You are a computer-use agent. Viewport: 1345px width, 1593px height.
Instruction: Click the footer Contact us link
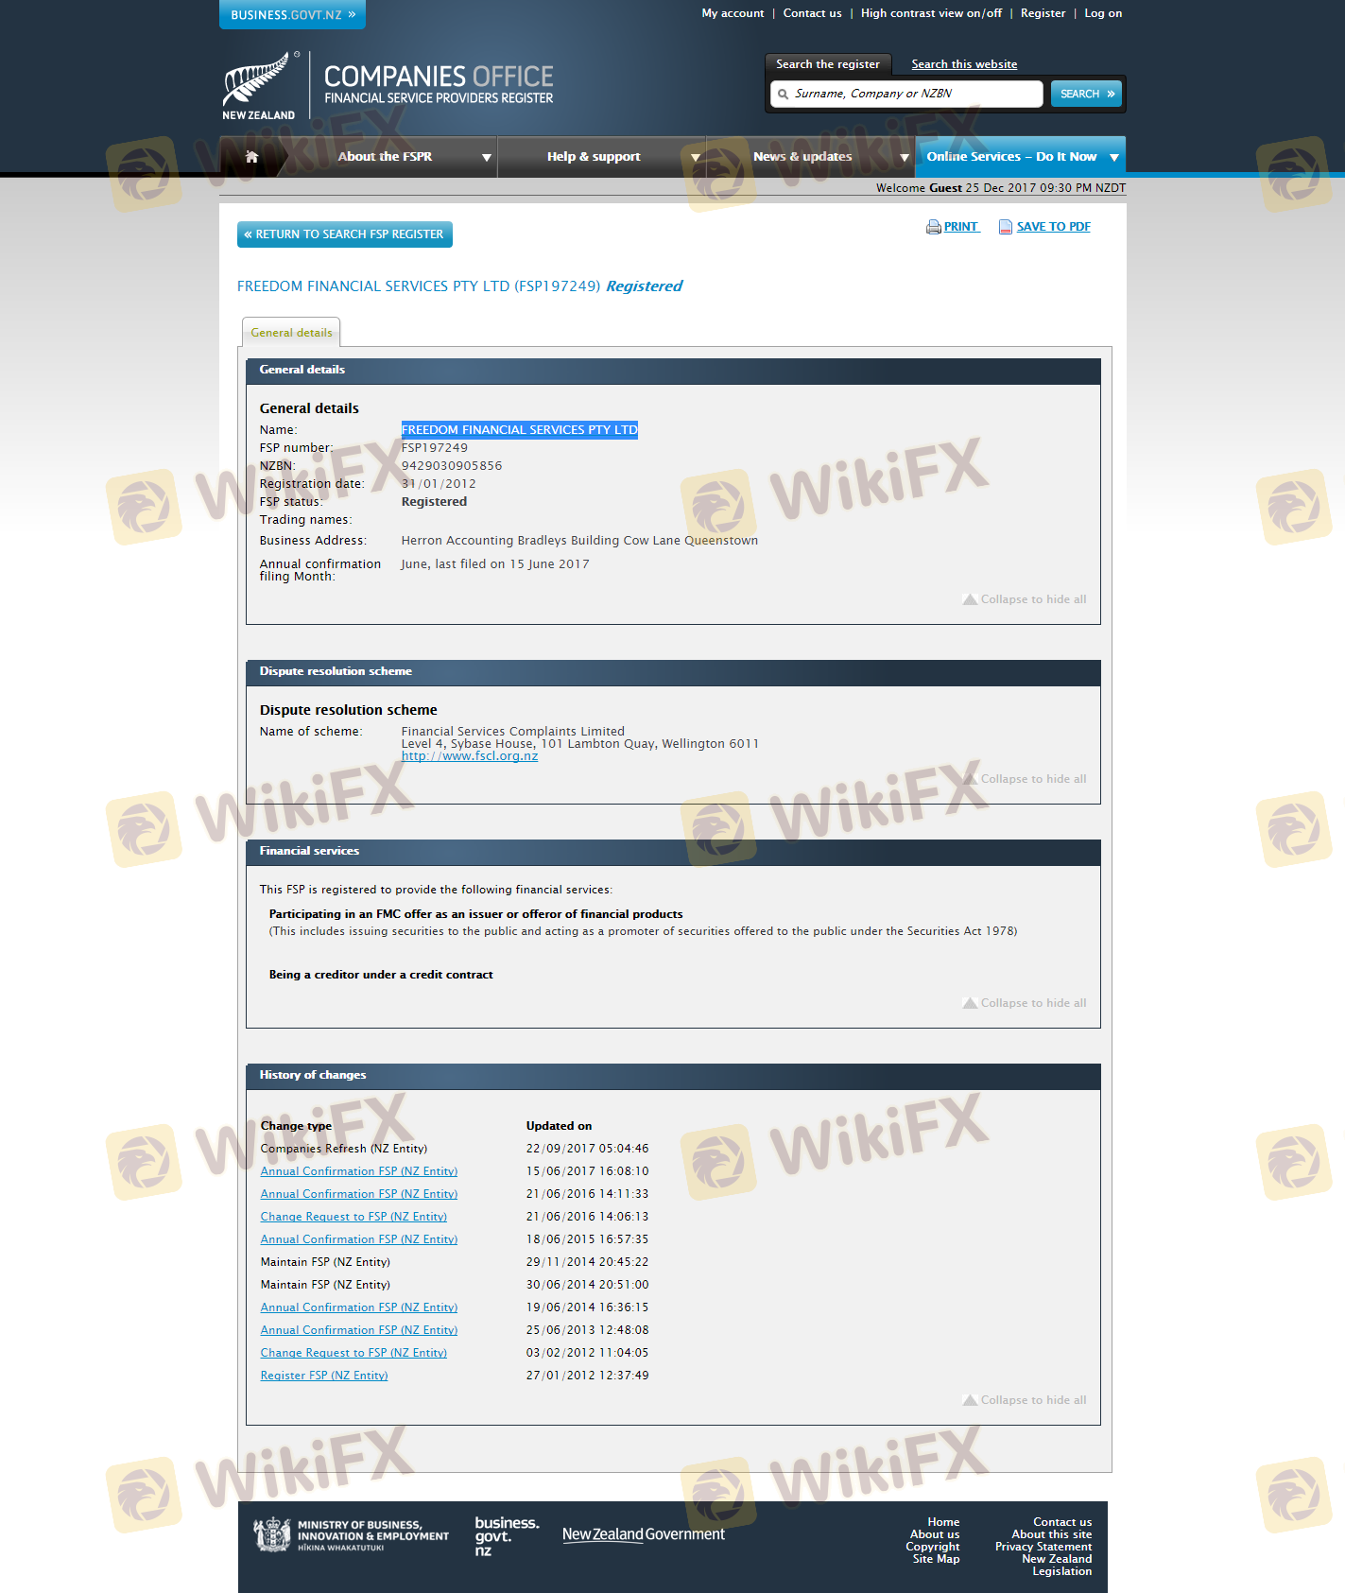pyautogui.click(x=1062, y=1522)
